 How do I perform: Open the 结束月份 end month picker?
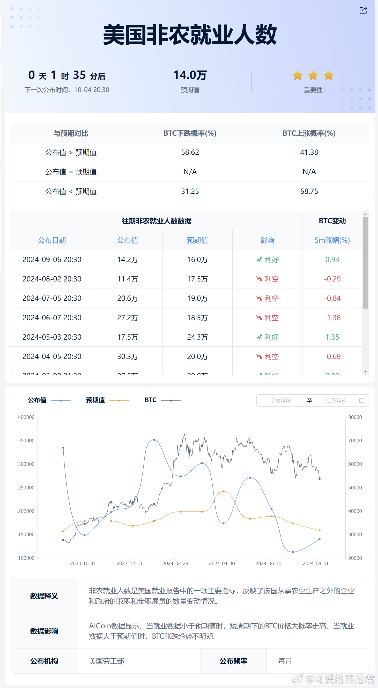click(x=336, y=401)
